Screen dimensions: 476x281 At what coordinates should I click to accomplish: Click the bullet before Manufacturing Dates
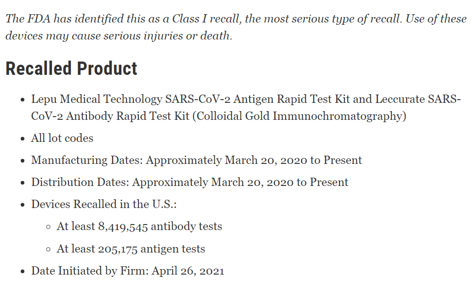click(x=23, y=161)
